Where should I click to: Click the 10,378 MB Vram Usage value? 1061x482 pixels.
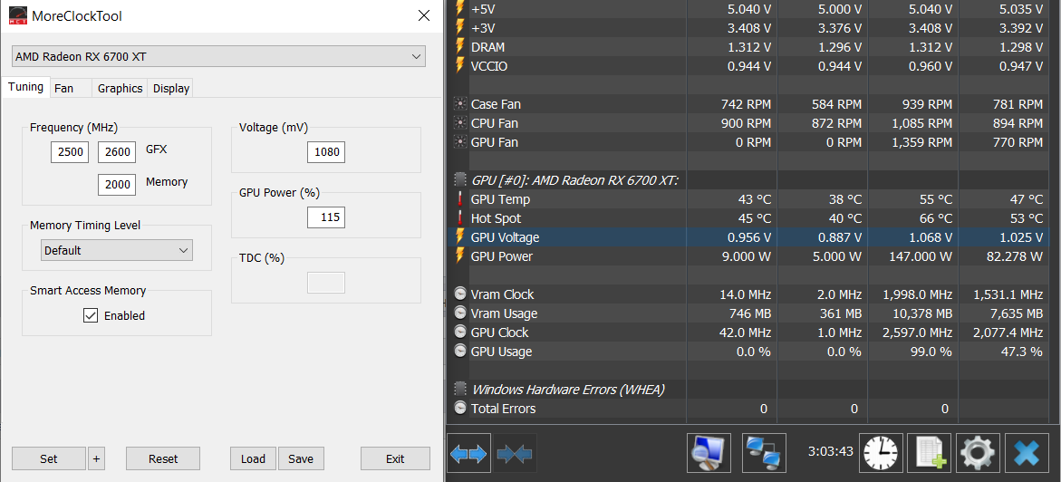(x=921, y=313)
